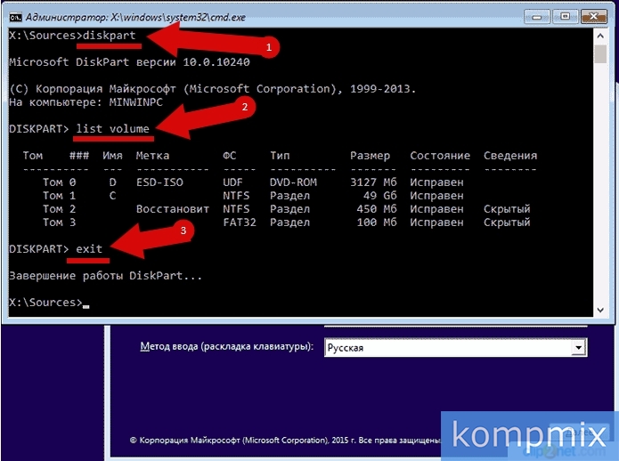Click the 'Метка' column header
Viewport: 619px width, 461px height.
[153, 156]
